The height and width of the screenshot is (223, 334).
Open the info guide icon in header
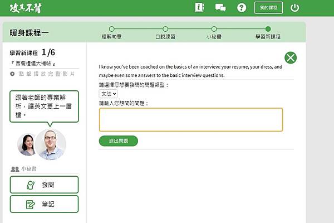199,8
